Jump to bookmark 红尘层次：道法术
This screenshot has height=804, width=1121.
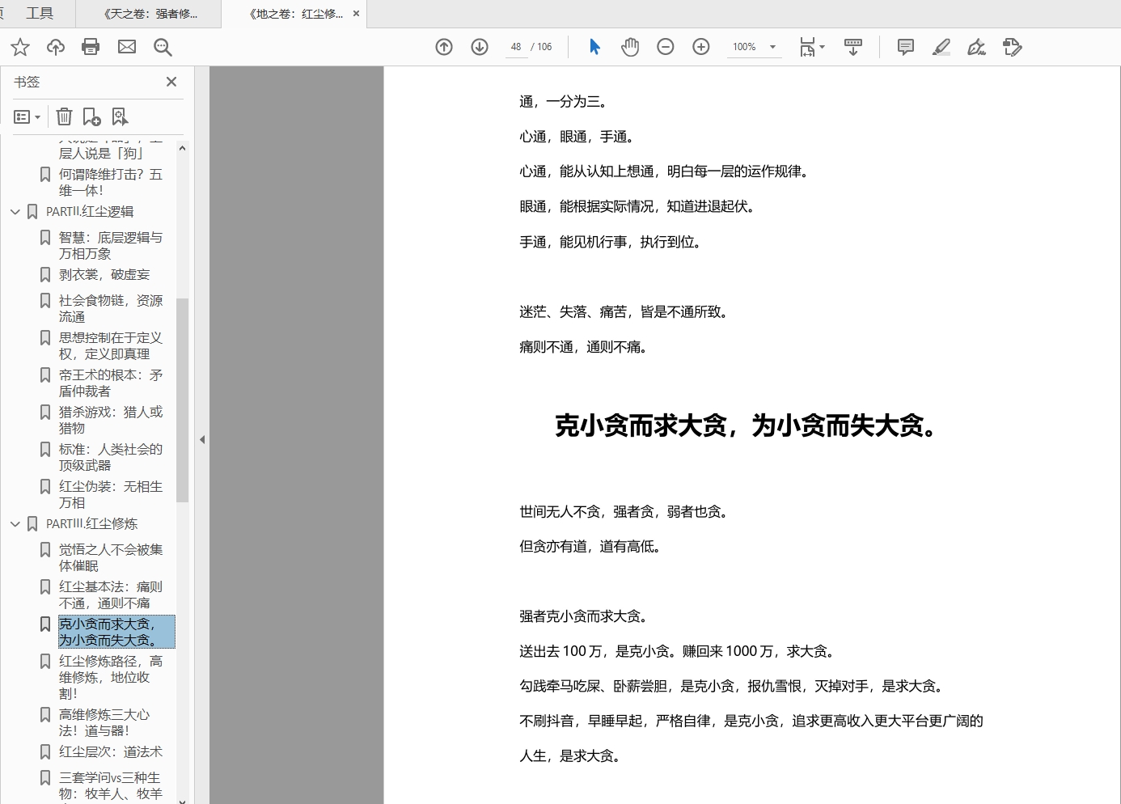pos(110,751)
